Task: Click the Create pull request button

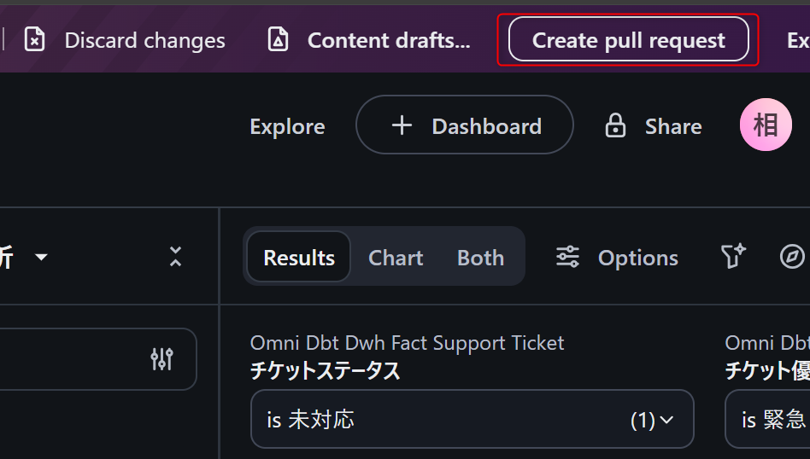Action: click(x=628, y=40)
